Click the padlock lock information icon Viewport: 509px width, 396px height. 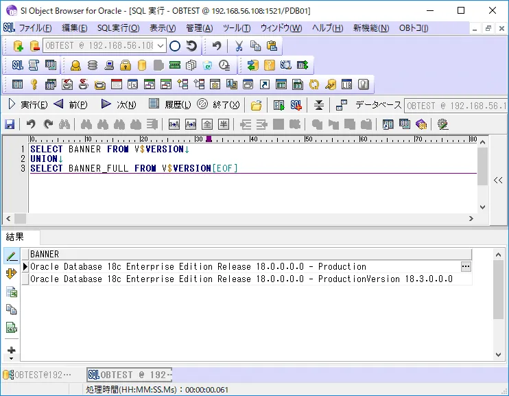pos(126,65)
